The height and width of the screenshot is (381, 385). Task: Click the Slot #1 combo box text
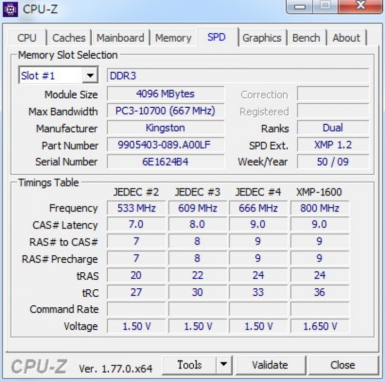pos(38,76)
